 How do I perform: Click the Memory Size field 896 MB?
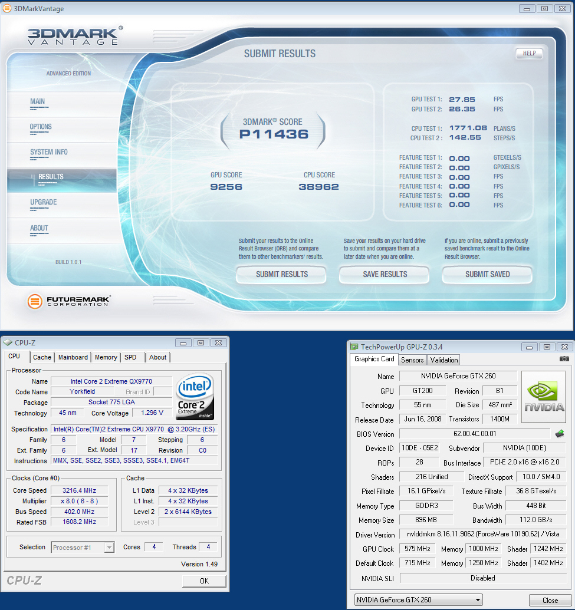(x=426, y=520)
